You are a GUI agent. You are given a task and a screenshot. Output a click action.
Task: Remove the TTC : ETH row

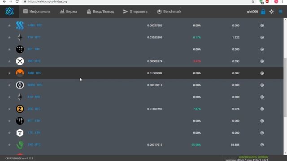tap(262, 133)
